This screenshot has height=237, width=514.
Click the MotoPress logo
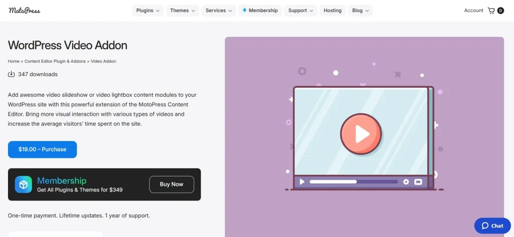(x=24, y=11)
